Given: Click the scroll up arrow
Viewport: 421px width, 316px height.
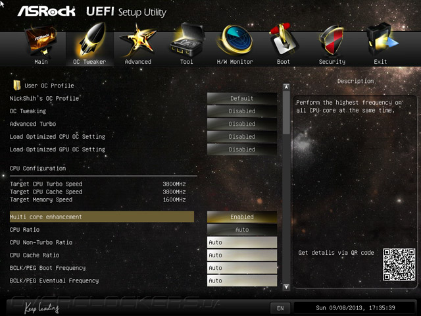Looking at the screenshot, I should tap(287, 87).
